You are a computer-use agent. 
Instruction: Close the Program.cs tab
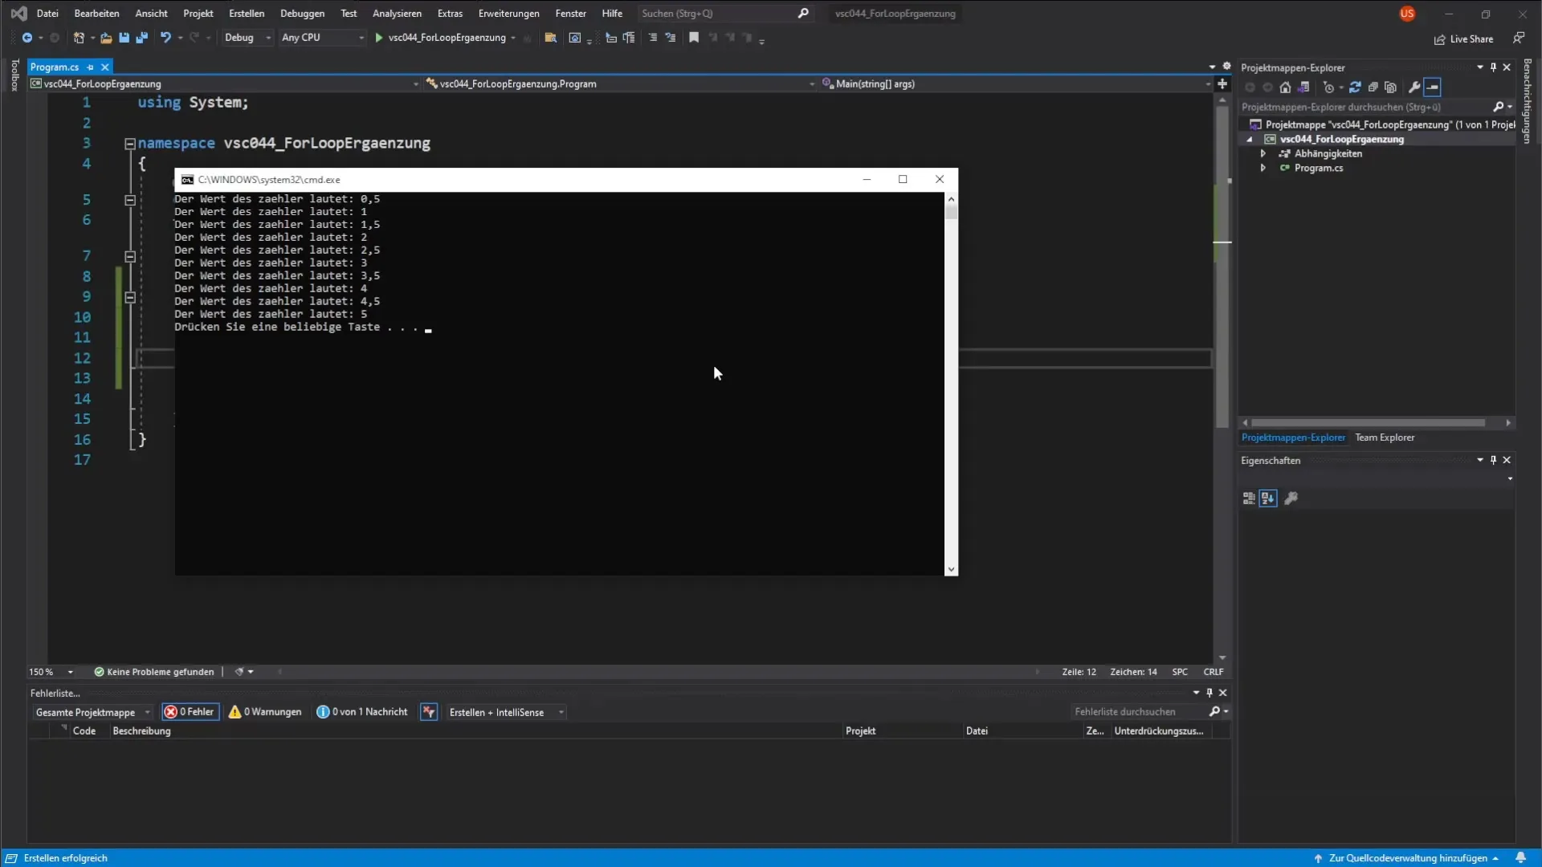tap(105, 67)
